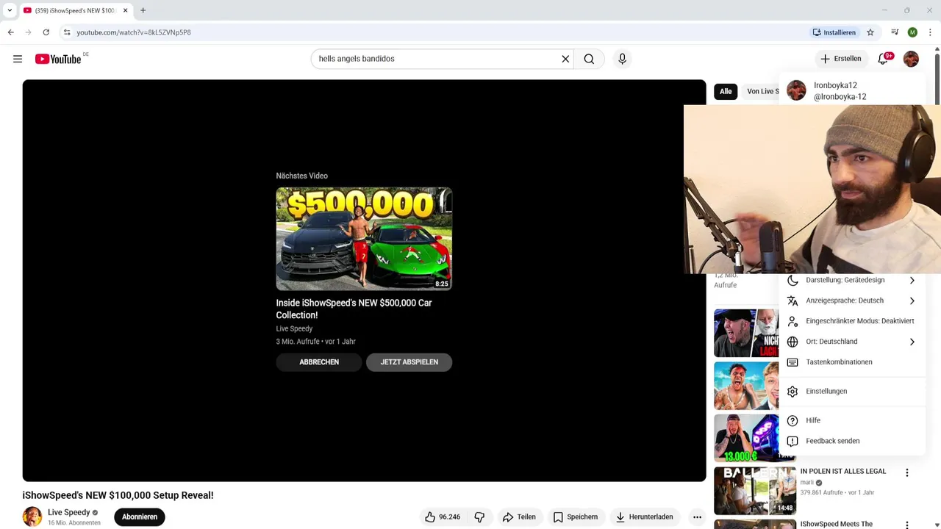This screenshot has height=529, width=941.
Task: Expand chevron next to Anzeigesprache: Deutsch
Action: click(x=912, y=301)
